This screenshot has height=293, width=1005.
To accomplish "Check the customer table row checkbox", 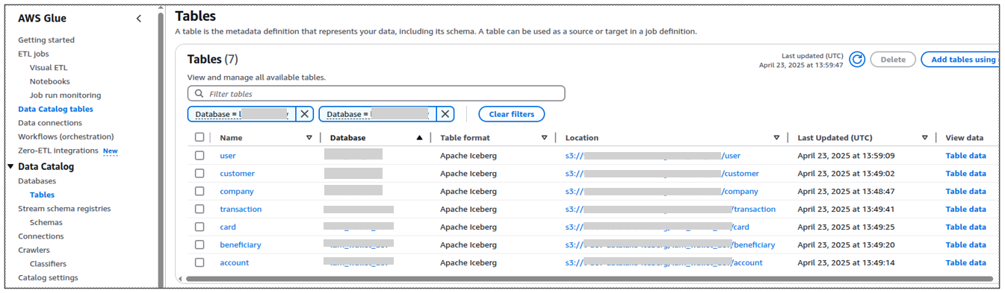I will pyautogui.click(x=200, y=174).
